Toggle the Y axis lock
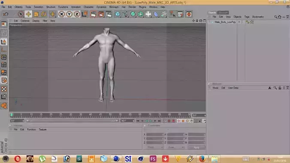The height and width of the screenshot is (163, 290). click(x=69, y=14)
